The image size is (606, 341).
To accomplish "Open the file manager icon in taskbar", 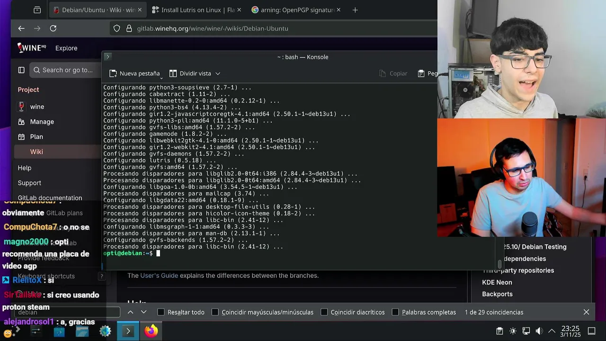I will tap(82, 331).
